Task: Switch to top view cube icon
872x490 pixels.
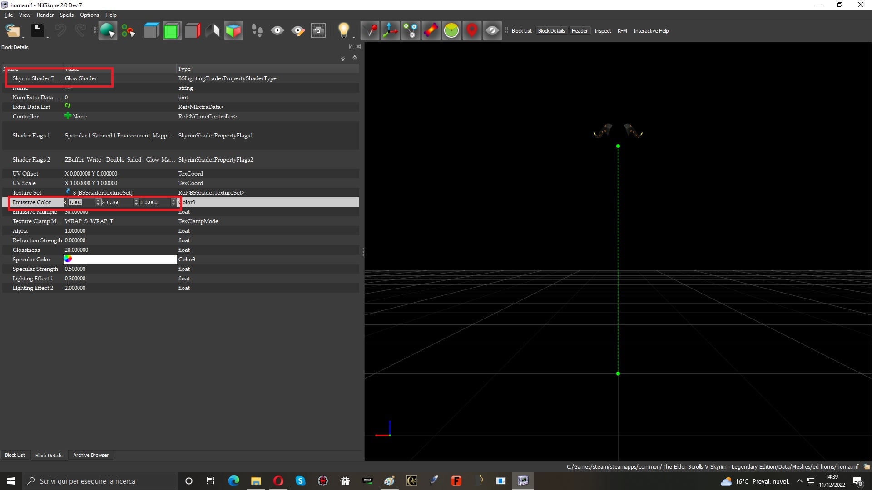Action: 151,31
